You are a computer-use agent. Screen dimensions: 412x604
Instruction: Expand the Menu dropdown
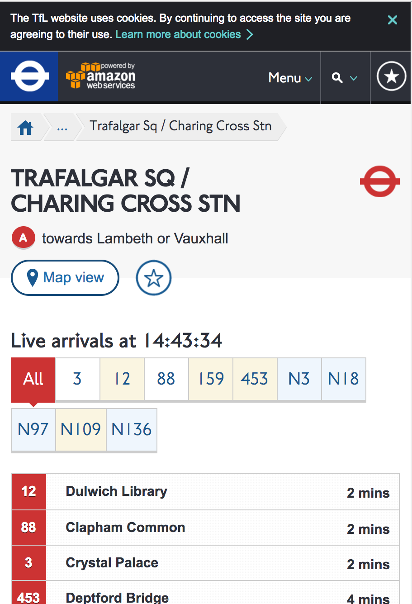click(x=290, y=78)
